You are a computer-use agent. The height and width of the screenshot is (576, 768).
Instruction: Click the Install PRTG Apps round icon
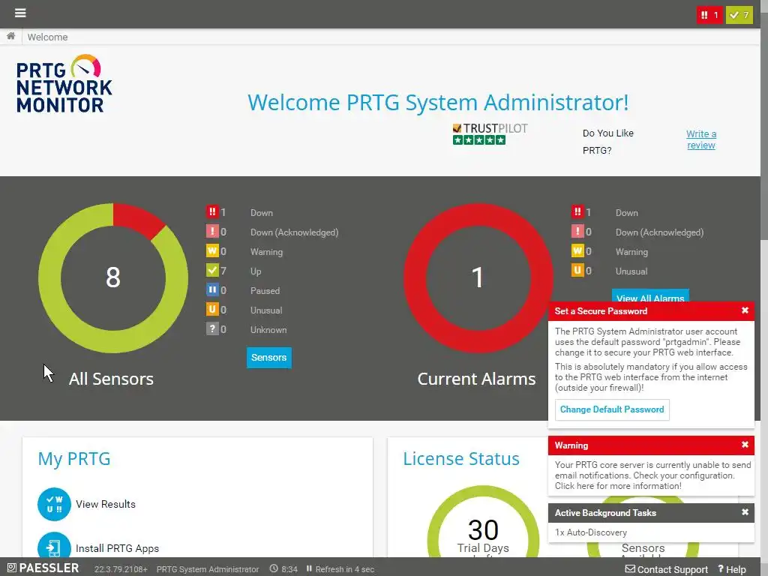click(x=54, y=544)
